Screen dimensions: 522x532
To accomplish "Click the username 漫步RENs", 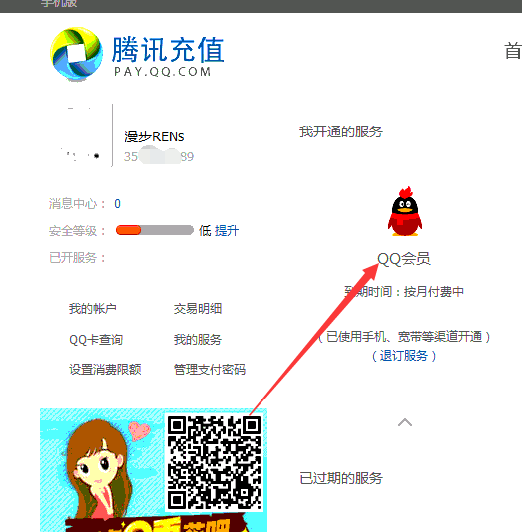I will (x=154, y=136).
